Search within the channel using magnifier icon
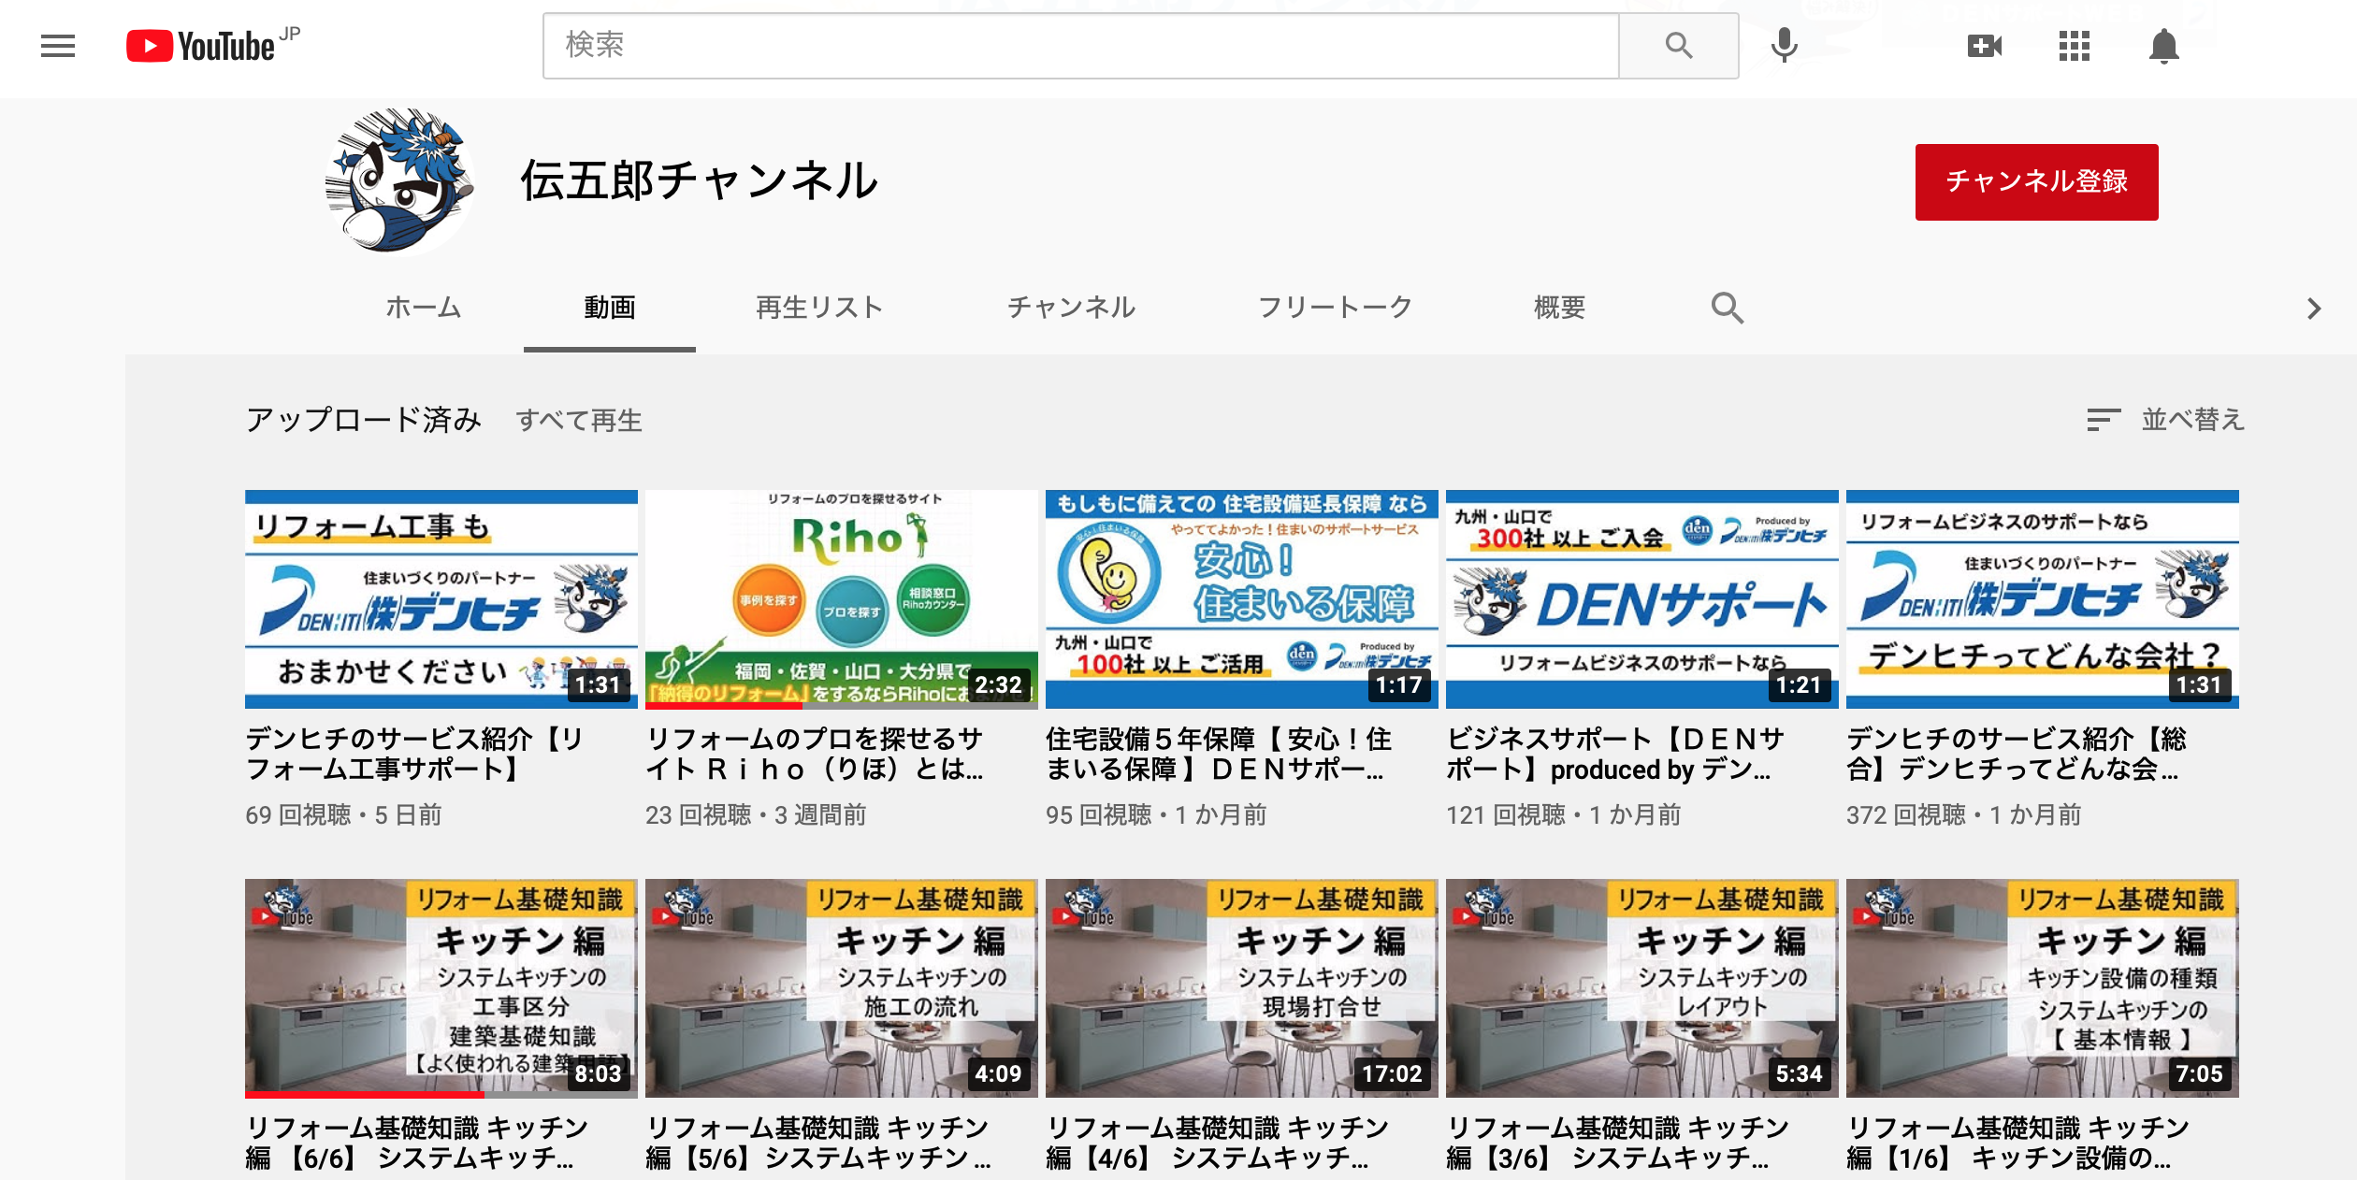The width and height of the screenshot is (2357, 1180). pos(1727,308)
